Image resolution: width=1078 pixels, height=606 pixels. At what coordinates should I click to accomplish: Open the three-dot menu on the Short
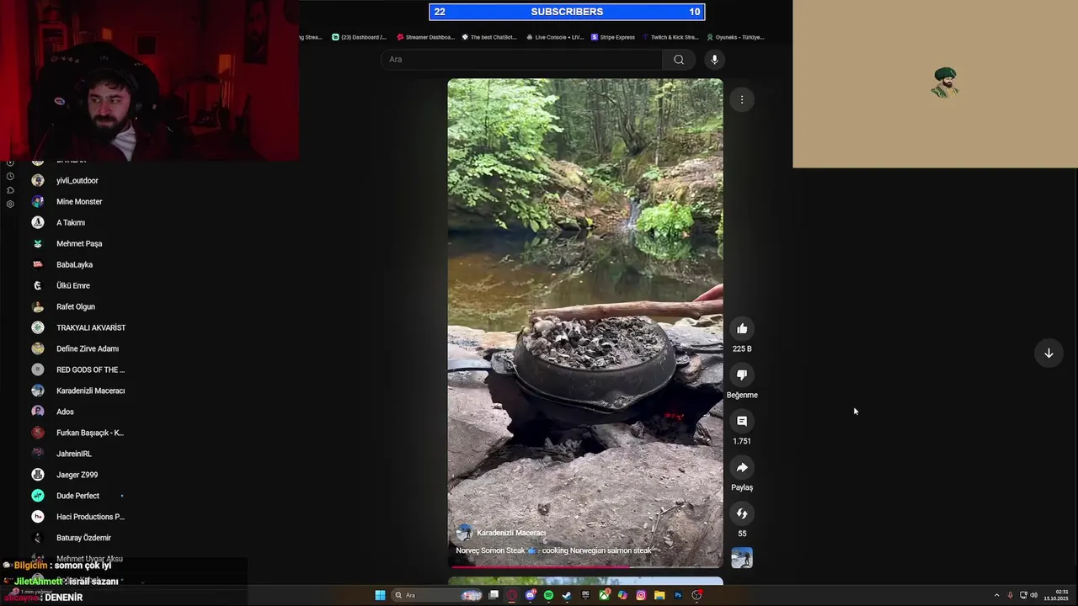[x=742, y=99]
